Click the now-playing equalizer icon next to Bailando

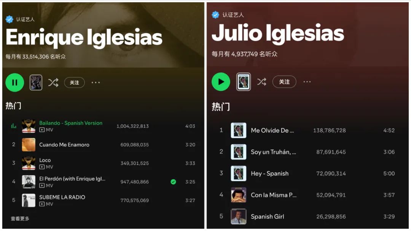pyautogui.click(x=14, y=126)
